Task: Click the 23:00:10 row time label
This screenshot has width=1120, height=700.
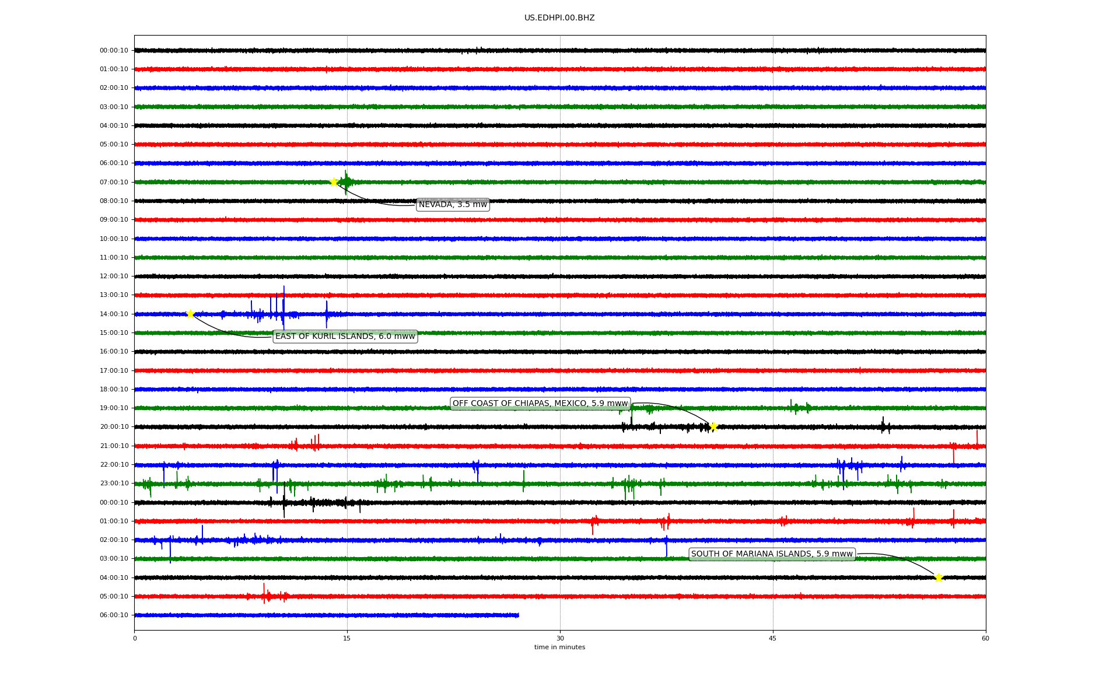Action: pyautogui.click(x=114, y=484)
